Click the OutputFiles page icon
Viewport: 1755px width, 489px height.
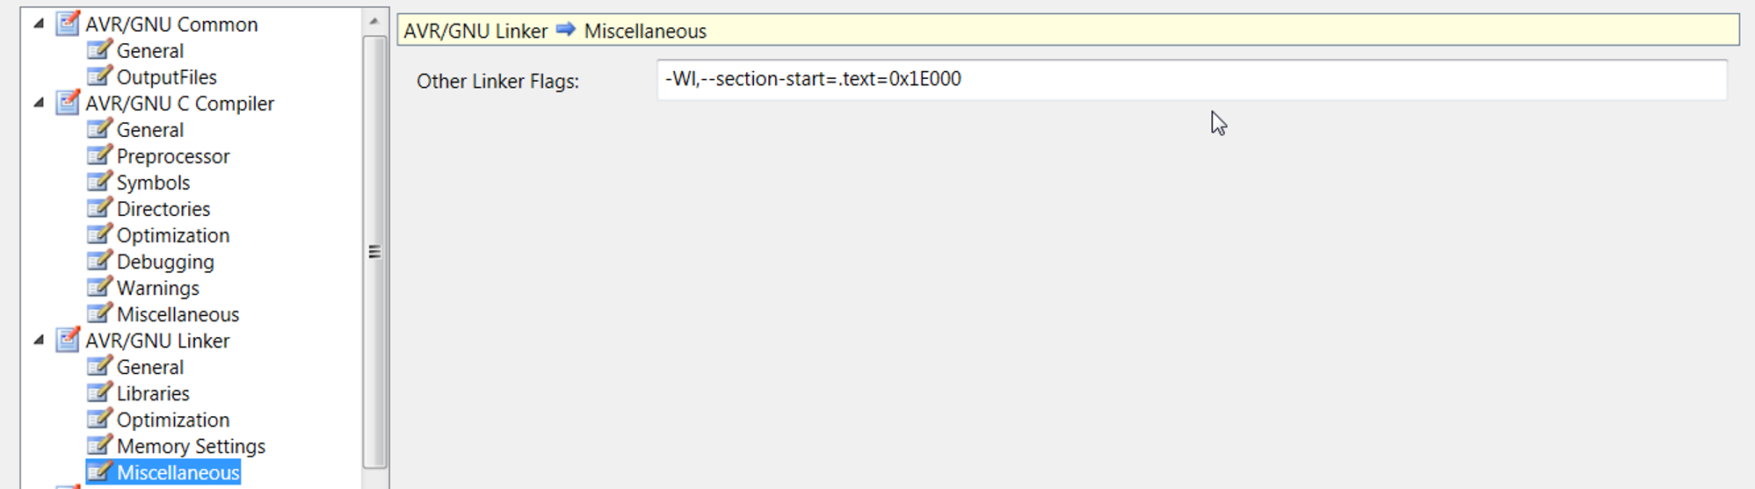(x=99, y=76)
